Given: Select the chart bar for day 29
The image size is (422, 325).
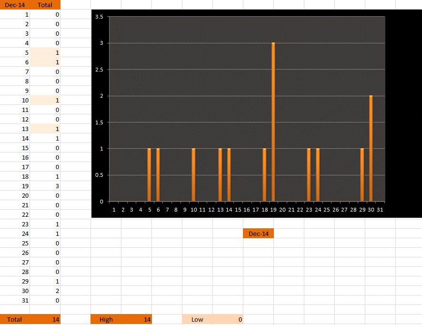Looking at the screenshot, I should click(x=362, y=175).
